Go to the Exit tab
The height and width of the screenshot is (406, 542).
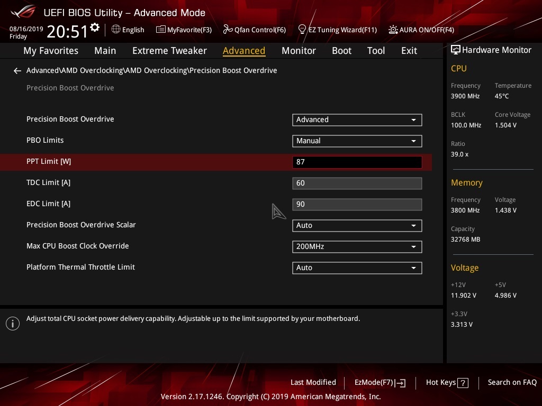409,51
